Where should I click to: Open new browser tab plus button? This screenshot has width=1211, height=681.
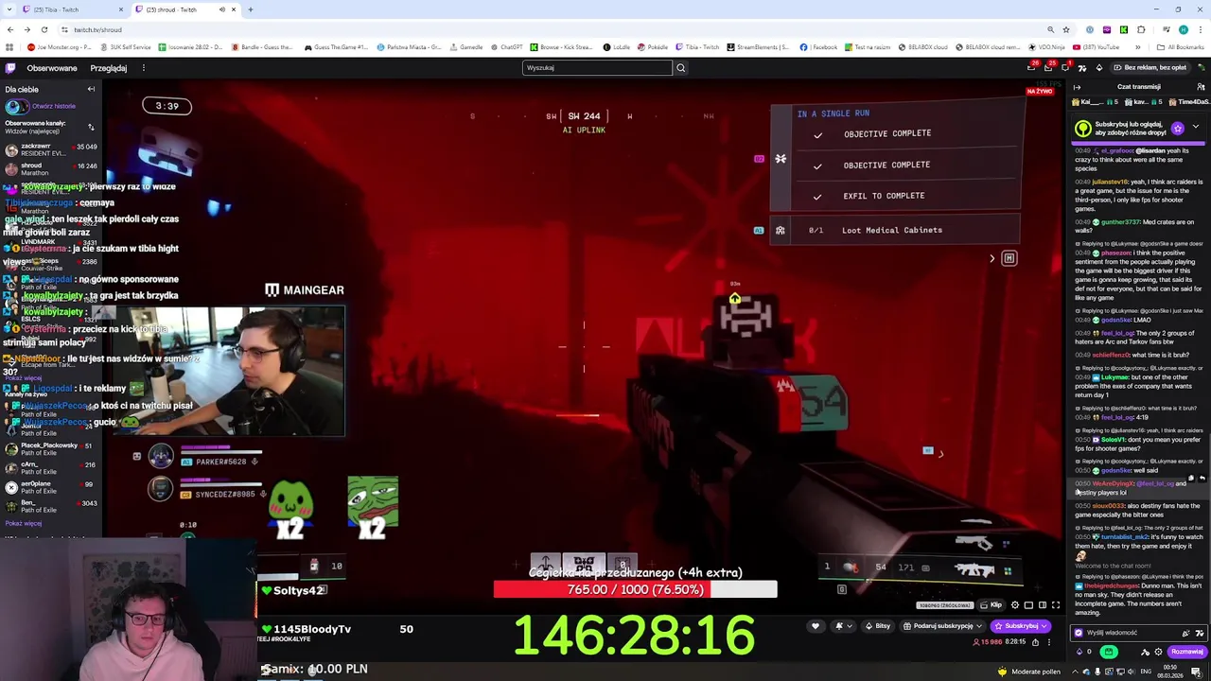(250, 9)
